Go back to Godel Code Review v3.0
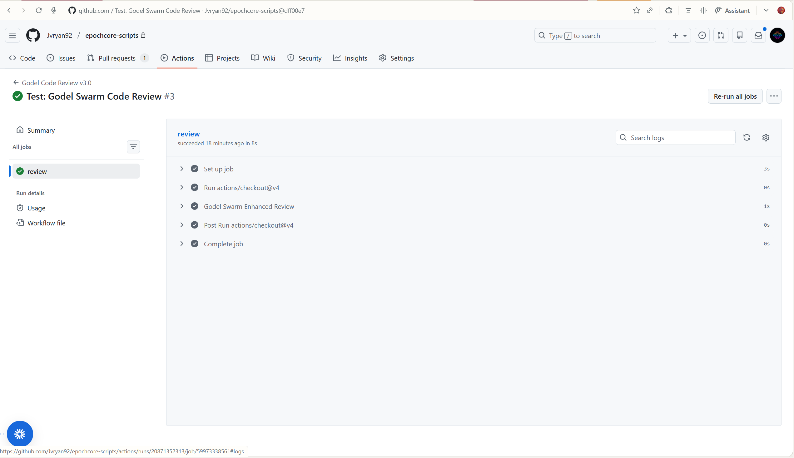Screen dimensions: 794x458 click(x=56, y=83)
